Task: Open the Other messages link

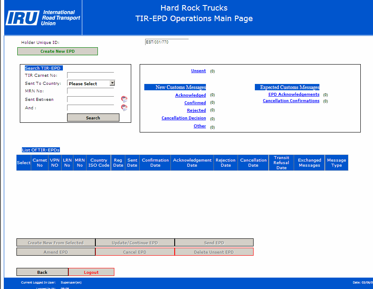Action: 200,126
